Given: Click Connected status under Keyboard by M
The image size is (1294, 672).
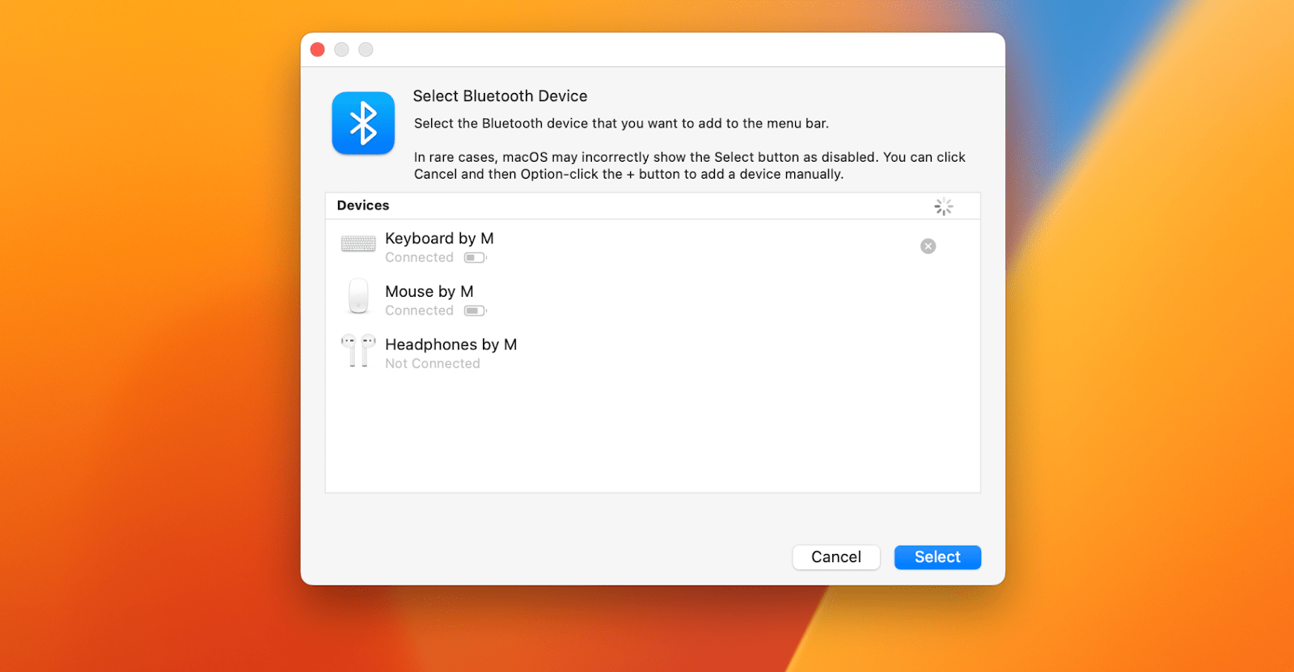Looking at the screenshot, I should click(419, 258).
